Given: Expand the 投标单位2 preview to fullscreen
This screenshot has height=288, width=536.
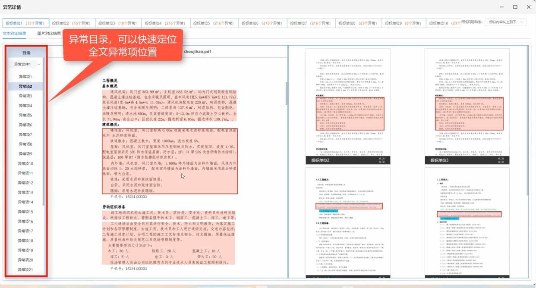Looking at the screenshot, I should pos(382,160).
